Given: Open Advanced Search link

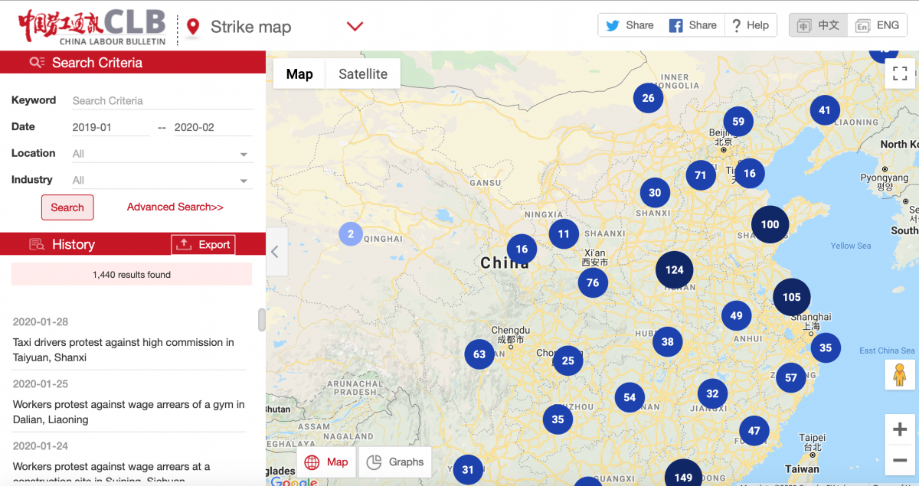Looking at the screenshot, I should coord(175,207).
